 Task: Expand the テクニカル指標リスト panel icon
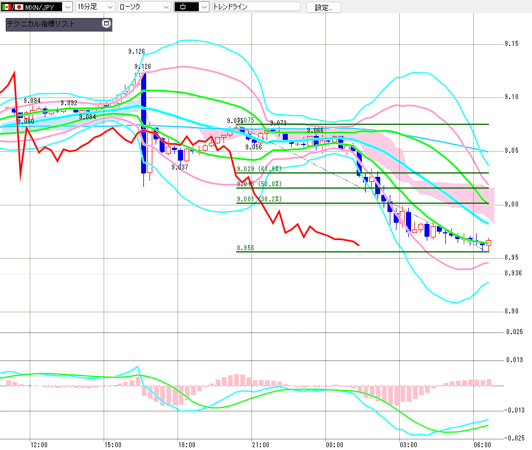(106, 24)
